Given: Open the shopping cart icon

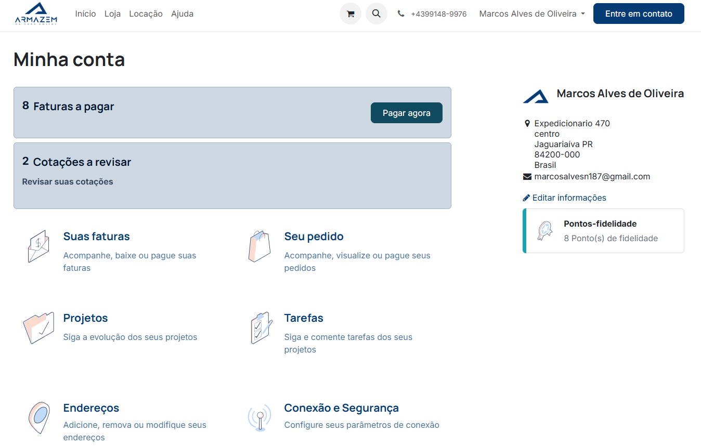Looking at the screenshot, I should 350,14.
